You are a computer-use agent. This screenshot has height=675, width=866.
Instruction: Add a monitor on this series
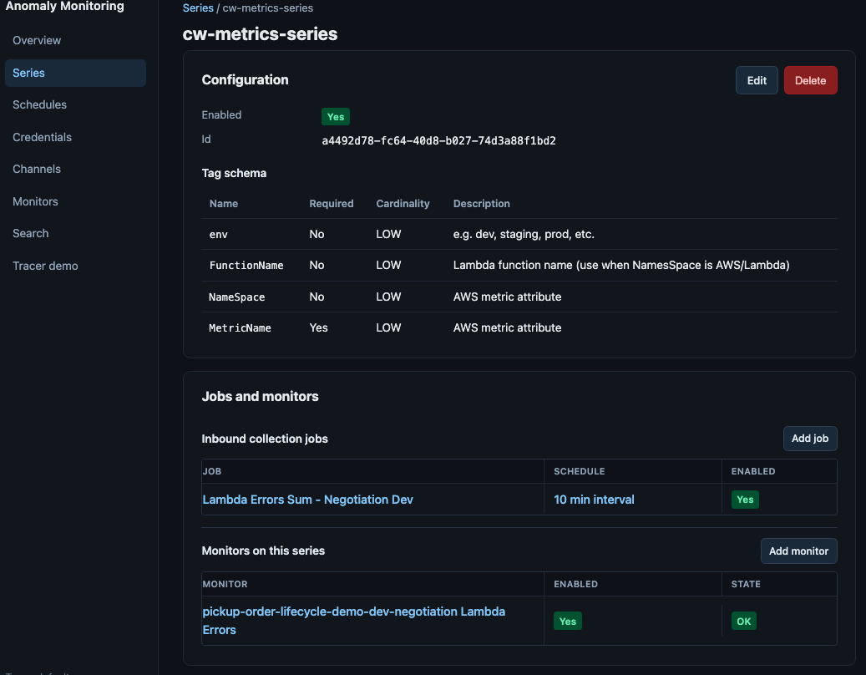[798, 551]
